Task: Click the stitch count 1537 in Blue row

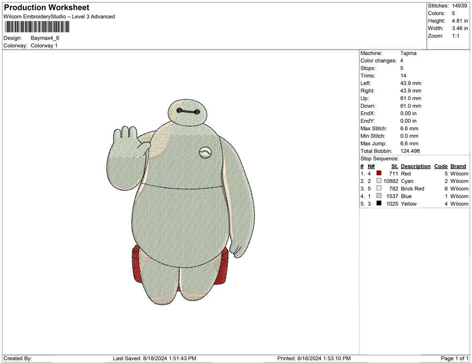Action: pos(392,196)
